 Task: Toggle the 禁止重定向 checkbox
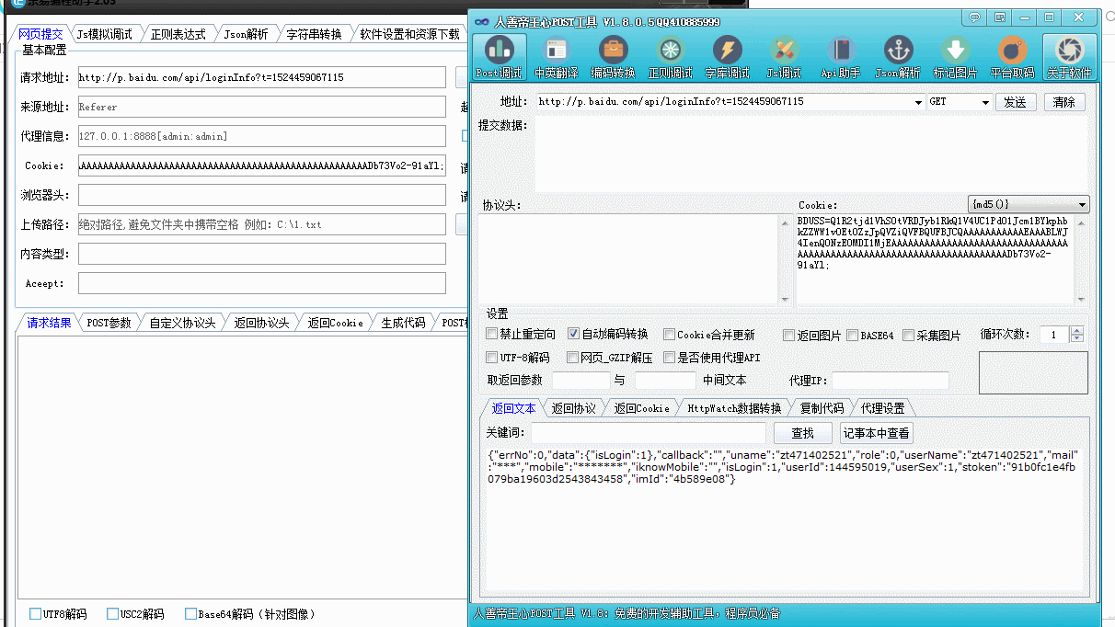click(492, 335)
